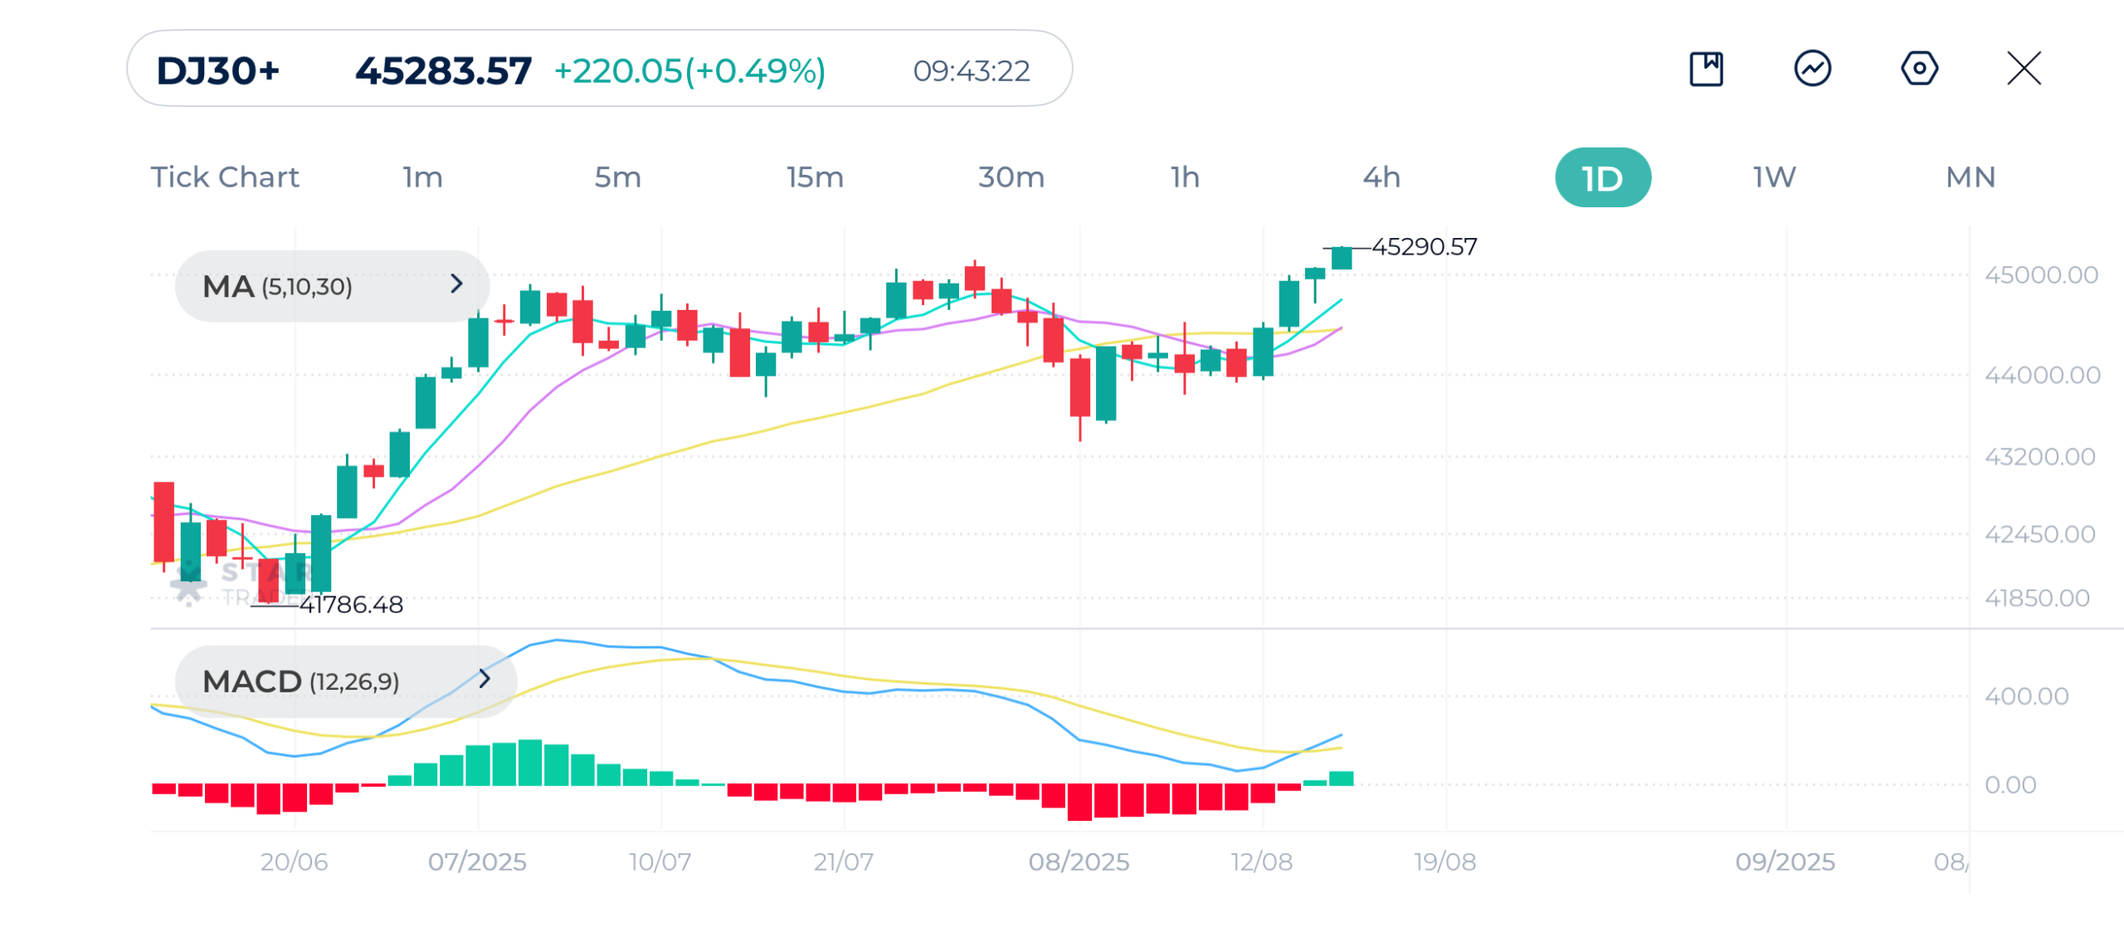Viewport: 2124px width, 927px height.
Task: Select the 1h timeframe
Action: (x=1185, y=177)
